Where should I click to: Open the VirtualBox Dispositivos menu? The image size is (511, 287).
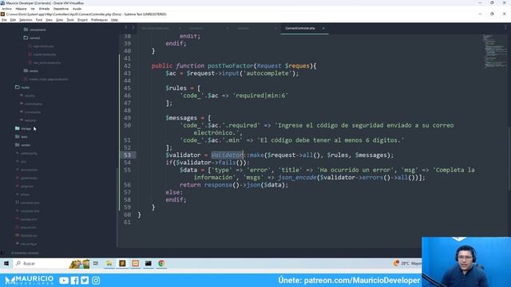(x=61, y=9)
